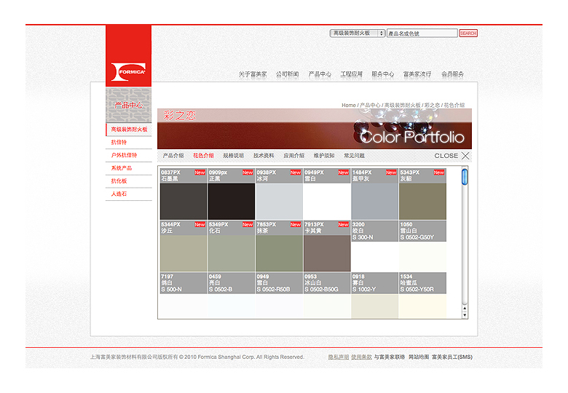Click the Home breadcrumb link
Screen dimensions: 568x393
click(x=349, y=106)
